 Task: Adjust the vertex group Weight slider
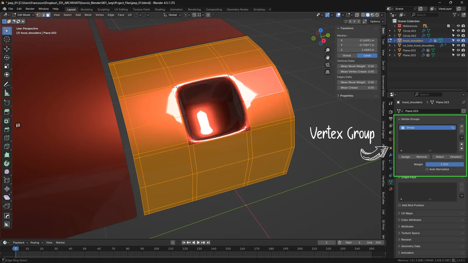(x=445, y=165)
